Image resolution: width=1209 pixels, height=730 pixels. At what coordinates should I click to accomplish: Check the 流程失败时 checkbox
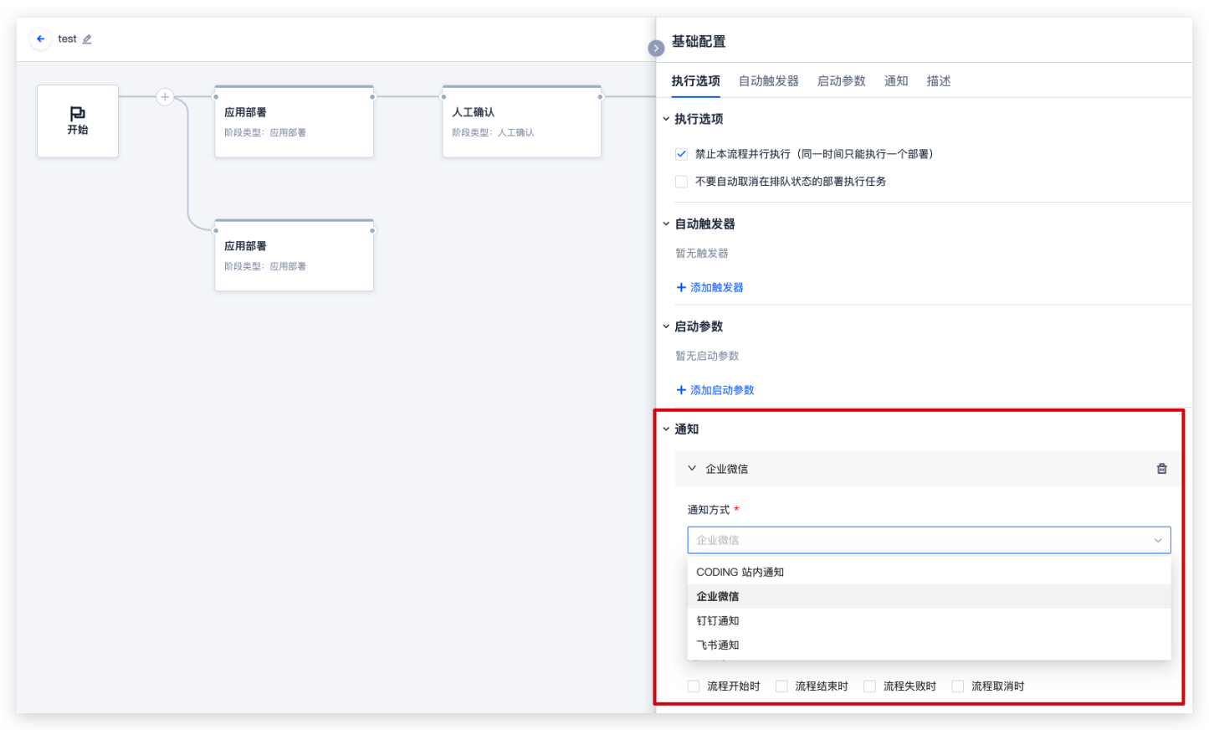[x=869, y=686]
